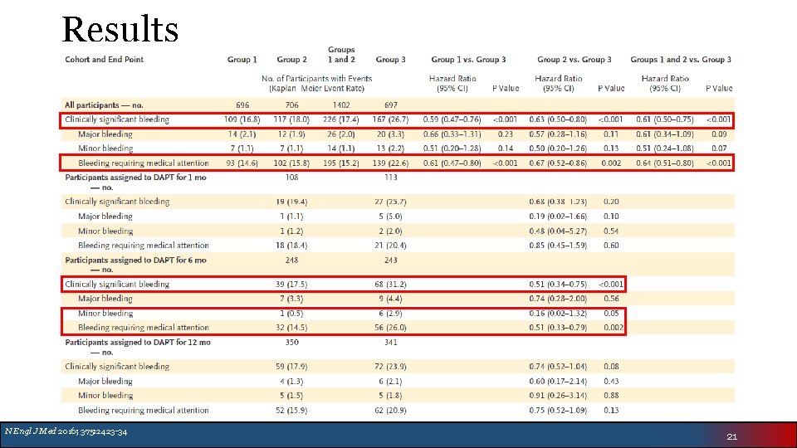Click the participant count "248"
Viewport: 797px width, 448px height.
pyautogui.click(x=291, y=260)
